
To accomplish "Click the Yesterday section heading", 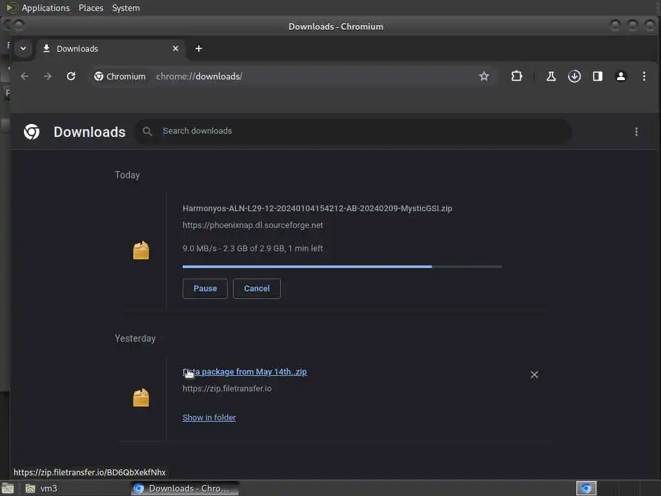I will pyautogui.click(x=135, y=338).
